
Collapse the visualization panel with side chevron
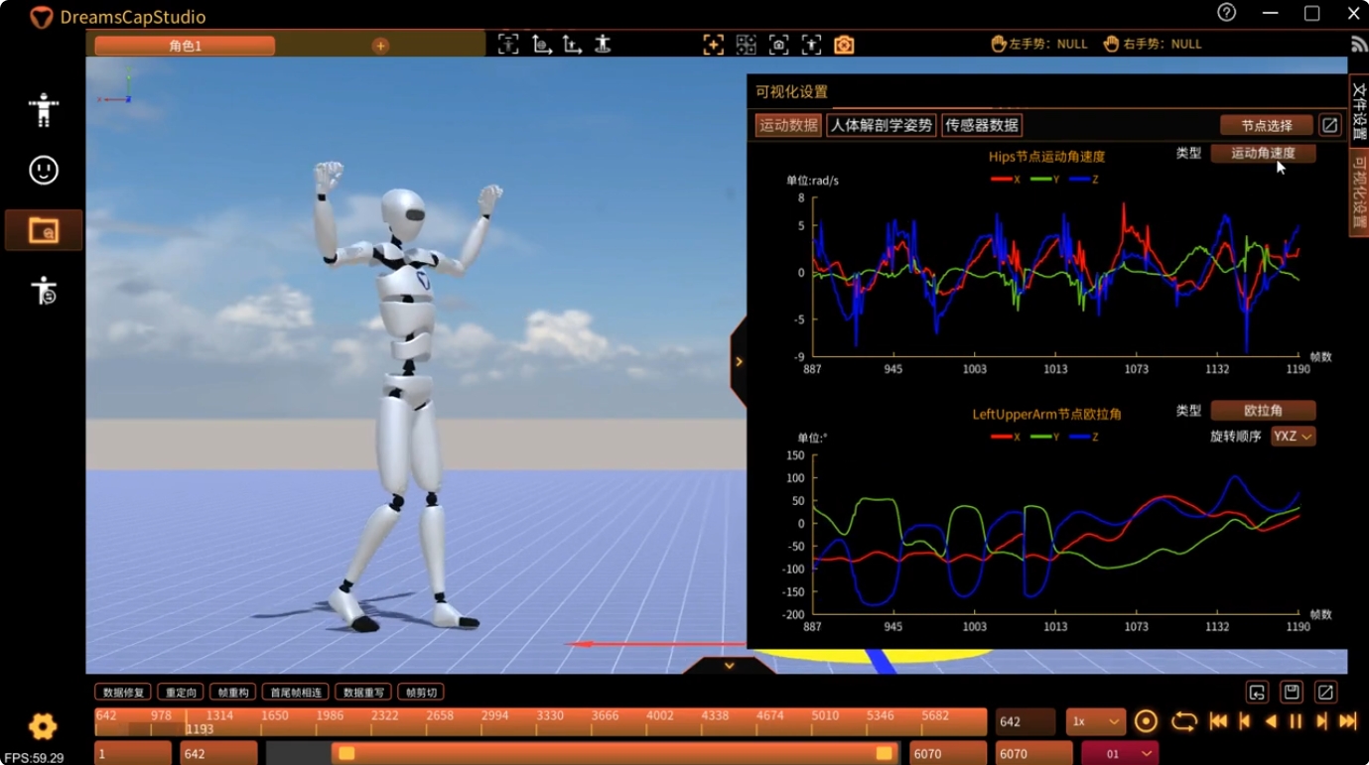click(739, 362)
